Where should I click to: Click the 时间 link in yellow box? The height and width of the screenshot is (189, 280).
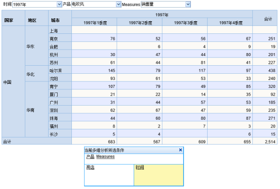(x=140, y=167)
